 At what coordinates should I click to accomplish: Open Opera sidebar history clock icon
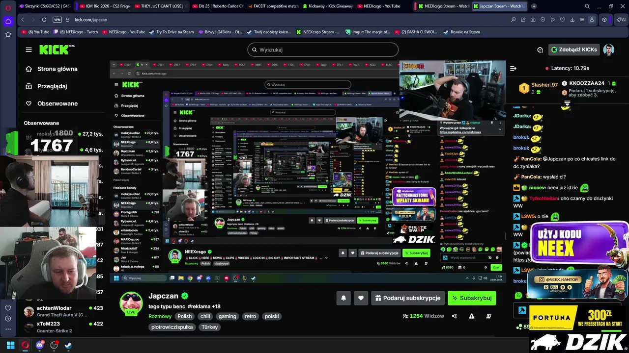[x=8, y=319]
